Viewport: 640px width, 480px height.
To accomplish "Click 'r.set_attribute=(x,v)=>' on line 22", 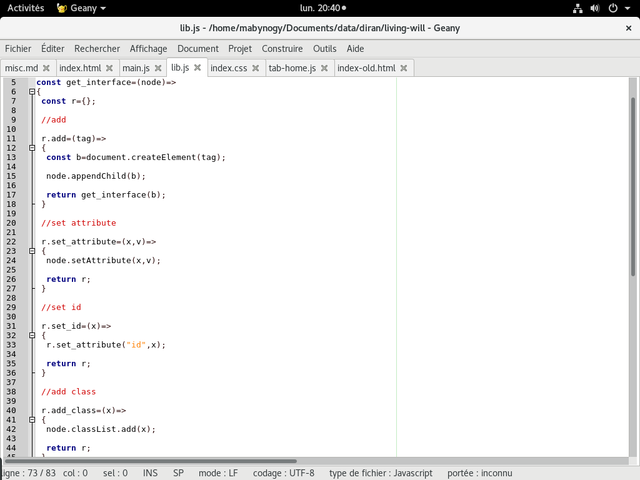I will click(99, 242).
